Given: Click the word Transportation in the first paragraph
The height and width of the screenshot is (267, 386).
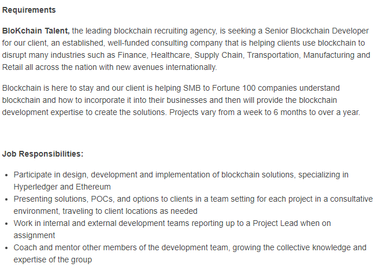Looking at the screenshot, I should click(273, 55).
